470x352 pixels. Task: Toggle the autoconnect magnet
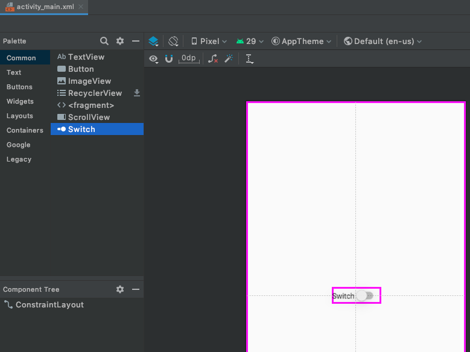[169, 58]
